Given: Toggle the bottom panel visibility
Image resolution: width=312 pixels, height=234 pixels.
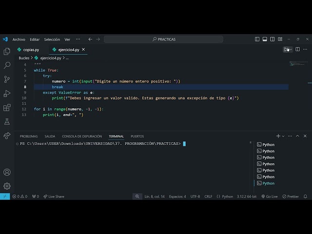Looking at the screenshot, I should [x=265, y=39].
